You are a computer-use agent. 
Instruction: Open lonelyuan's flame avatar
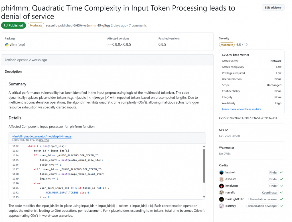tap(221, 186)
